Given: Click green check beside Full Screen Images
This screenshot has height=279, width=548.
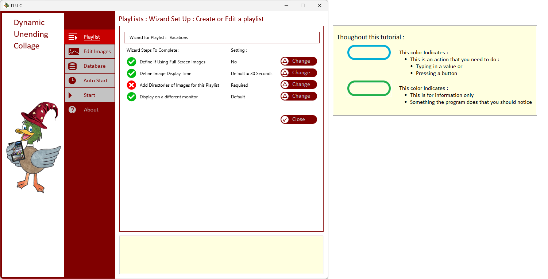Looking at the screenshot, I should pyautogui.click(x=131, y=62).
